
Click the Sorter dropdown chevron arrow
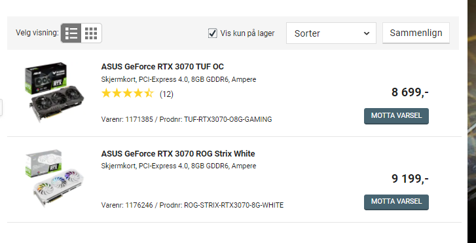tap(367, 33)
